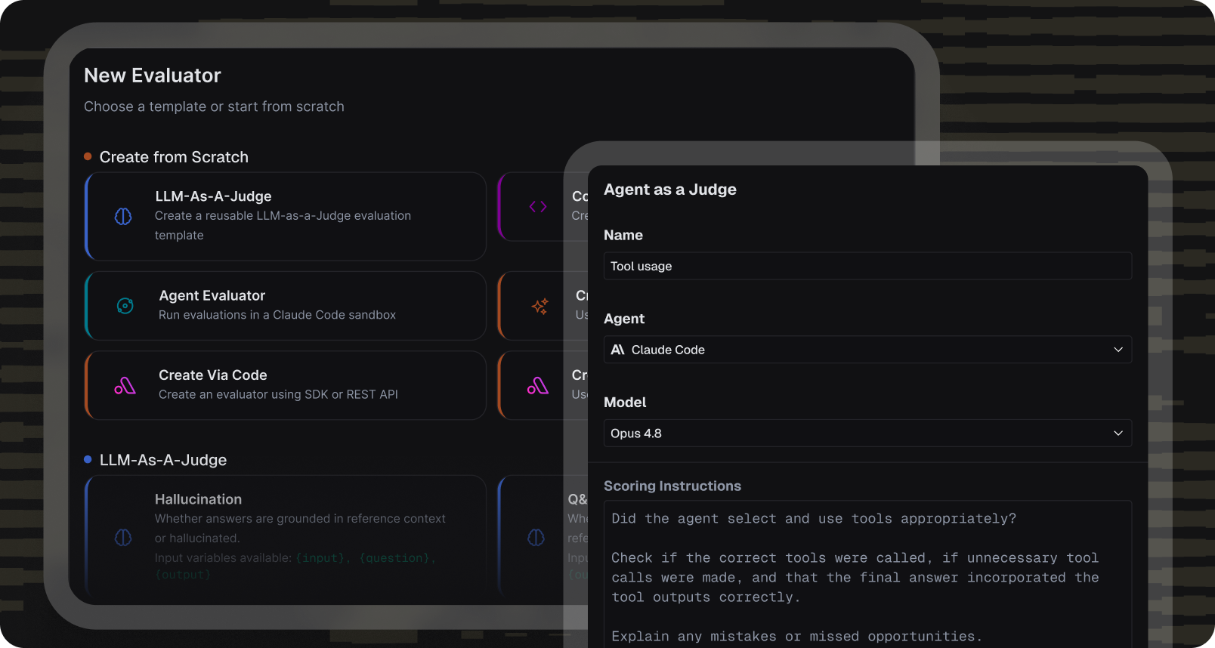Select the 'New Evaluator' heading text

pos(153,76)
